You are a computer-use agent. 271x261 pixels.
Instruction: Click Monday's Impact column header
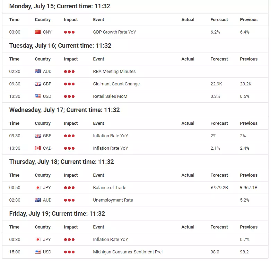(71, 20)
